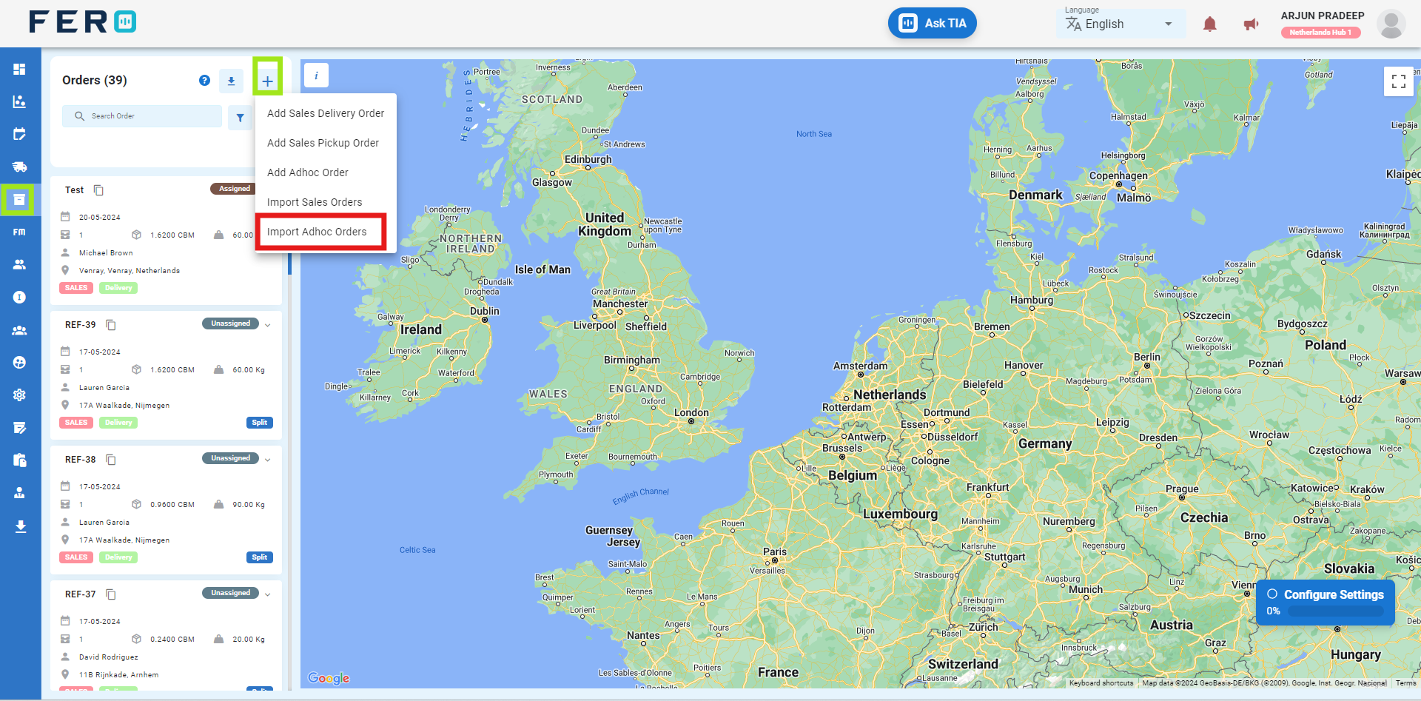Click the plus add-order button
The image size is (1421, 701).
click(267, 81)
